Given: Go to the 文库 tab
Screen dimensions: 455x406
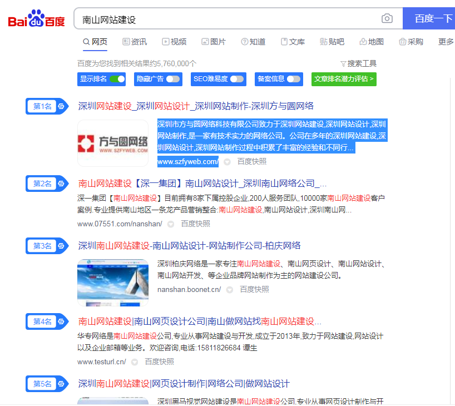Looking at the screenshot, I should tap(293, 42).
